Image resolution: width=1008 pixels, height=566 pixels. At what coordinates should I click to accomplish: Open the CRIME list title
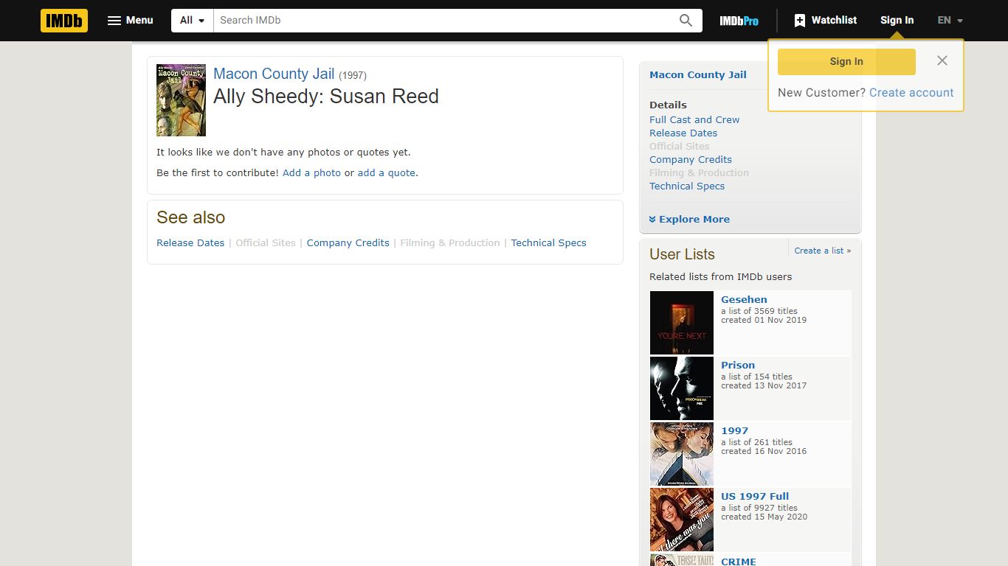tap(739, 561)
